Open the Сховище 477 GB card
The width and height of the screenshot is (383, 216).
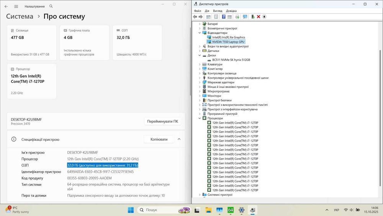(x=32, y=43)
